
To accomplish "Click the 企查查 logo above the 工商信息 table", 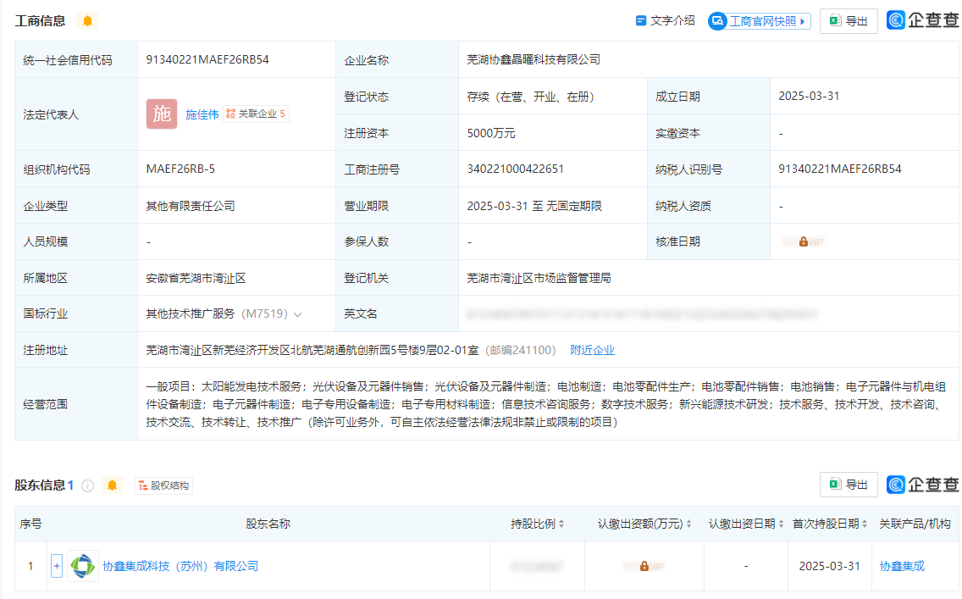I will pos(922,21).
